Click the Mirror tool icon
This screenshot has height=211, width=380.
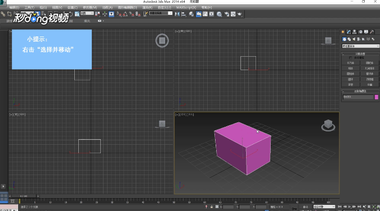pyautogui.click(x=177, y=14)
